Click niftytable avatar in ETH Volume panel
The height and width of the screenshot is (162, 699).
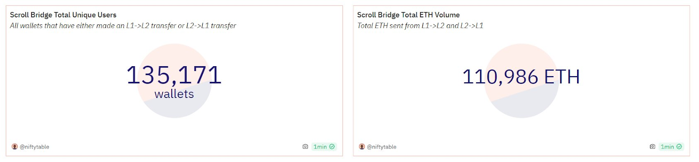362,147
